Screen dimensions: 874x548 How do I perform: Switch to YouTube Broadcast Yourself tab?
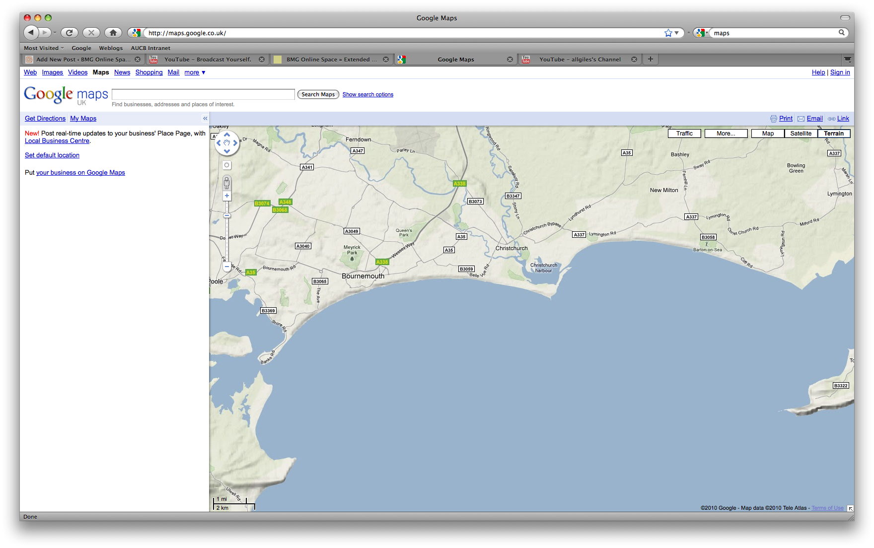click(208, 60)
